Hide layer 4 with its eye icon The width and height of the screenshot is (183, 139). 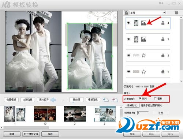pyautogui.click(x=128, y=23)
